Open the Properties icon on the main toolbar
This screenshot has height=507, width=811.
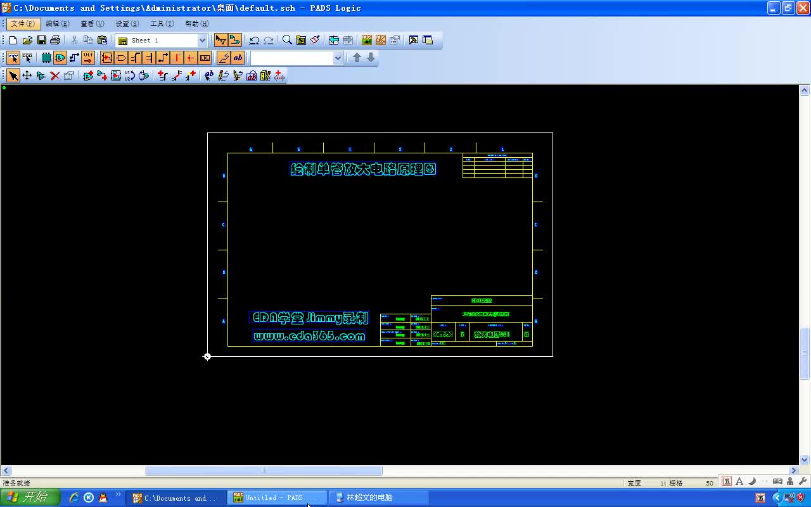395,40
